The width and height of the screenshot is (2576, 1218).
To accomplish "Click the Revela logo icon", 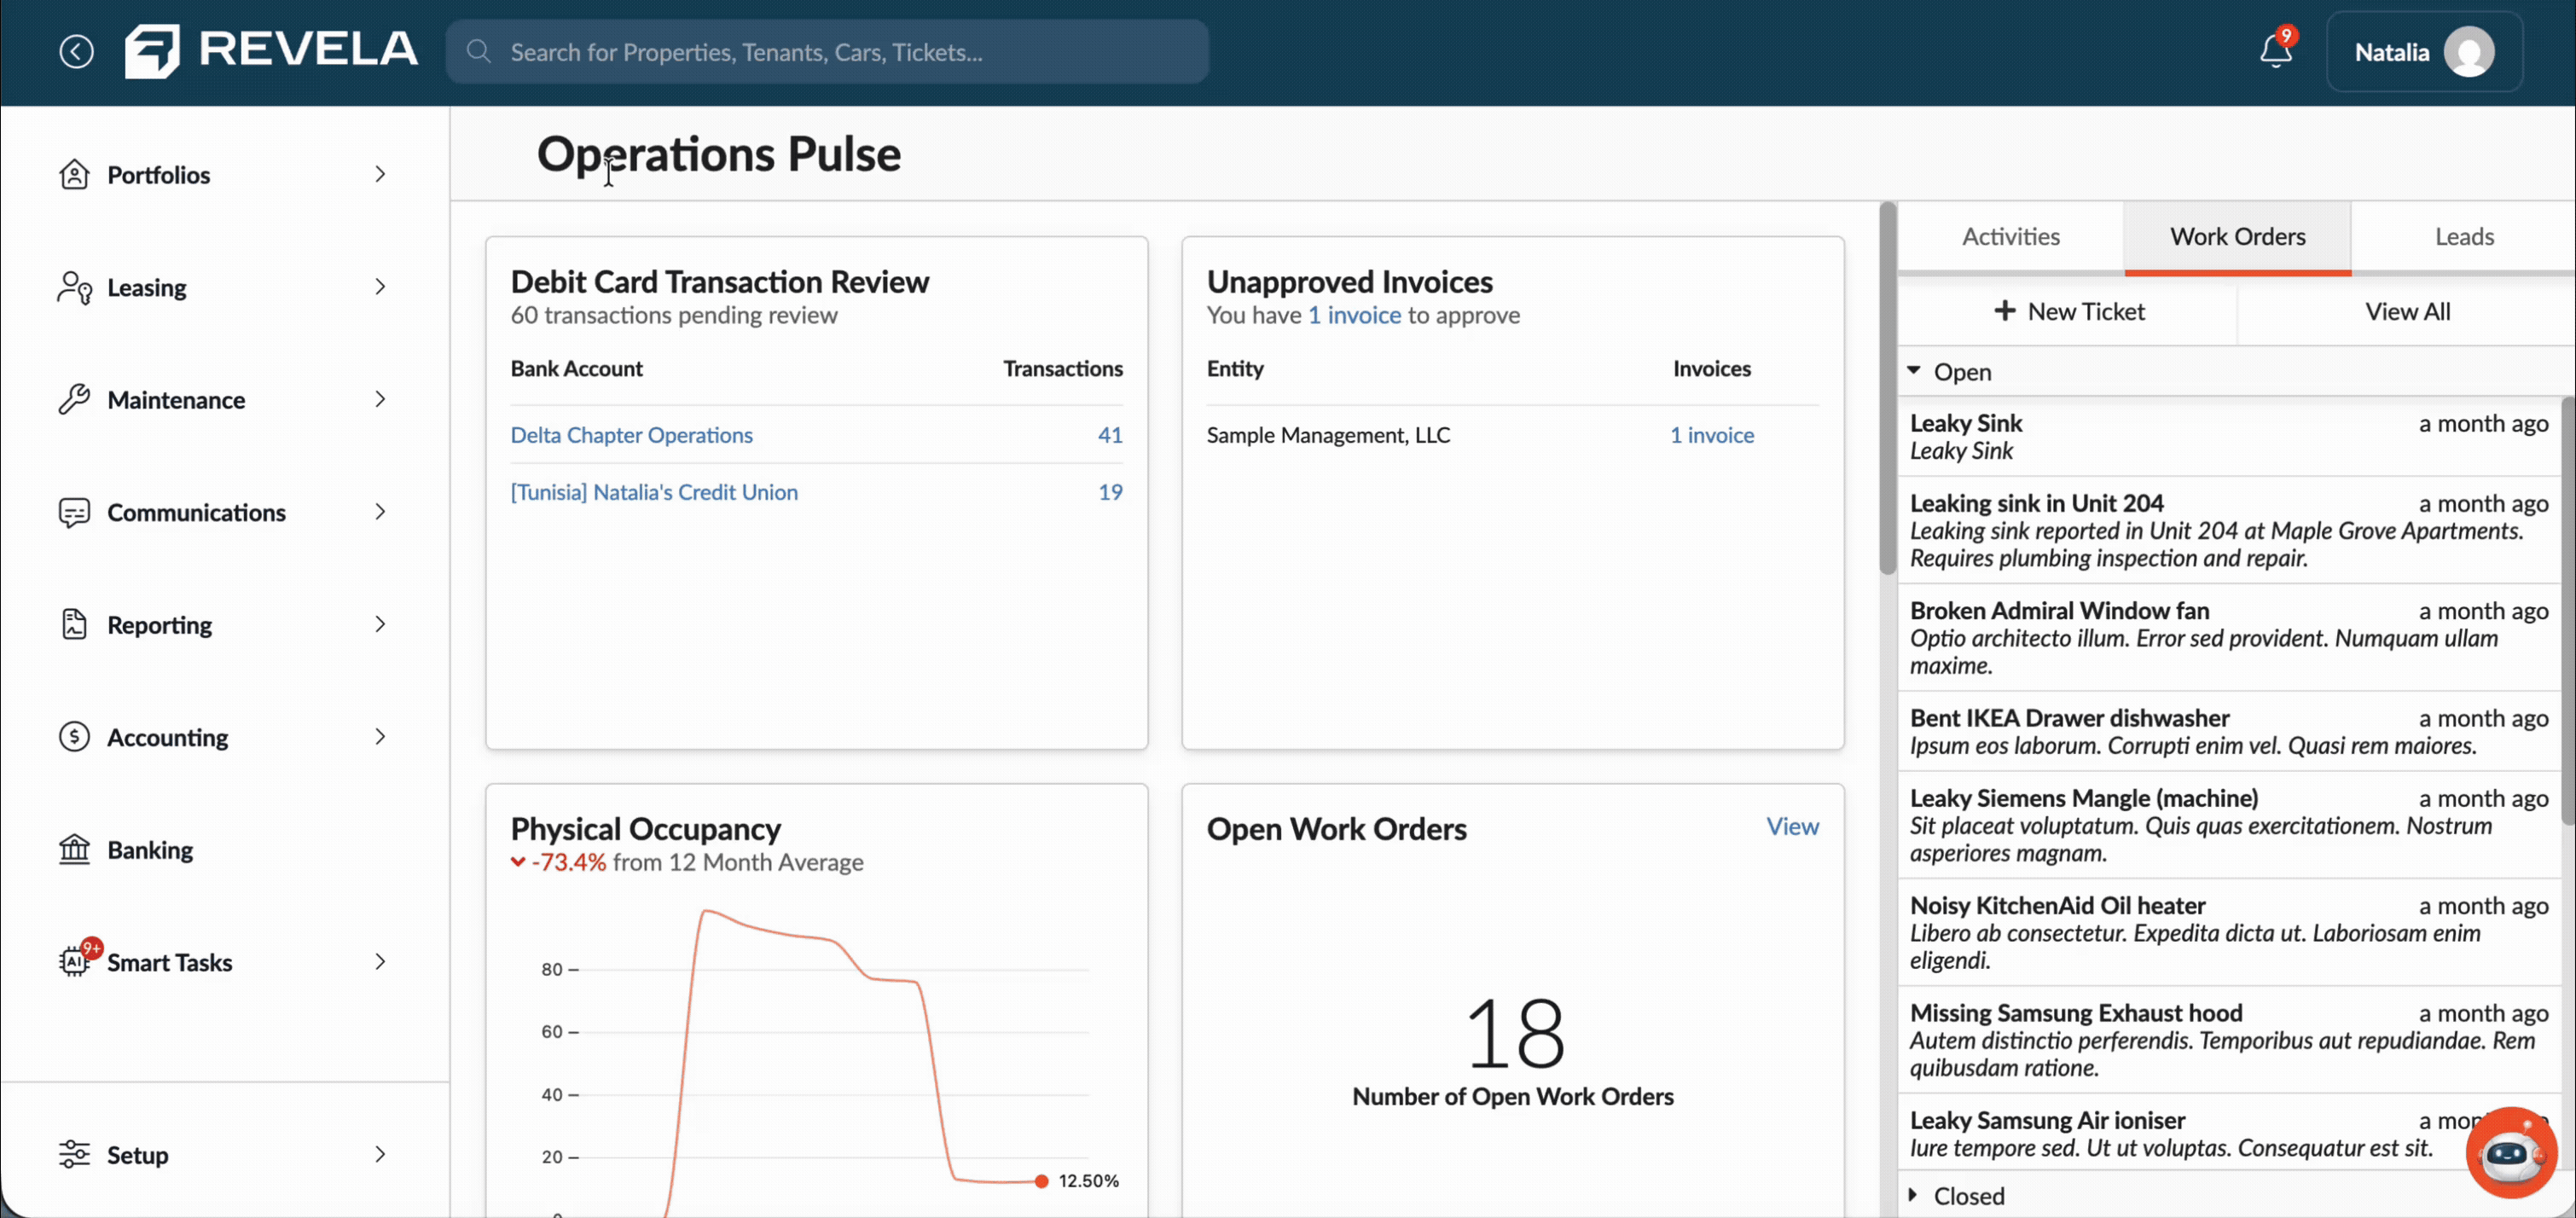I will 152,51.
